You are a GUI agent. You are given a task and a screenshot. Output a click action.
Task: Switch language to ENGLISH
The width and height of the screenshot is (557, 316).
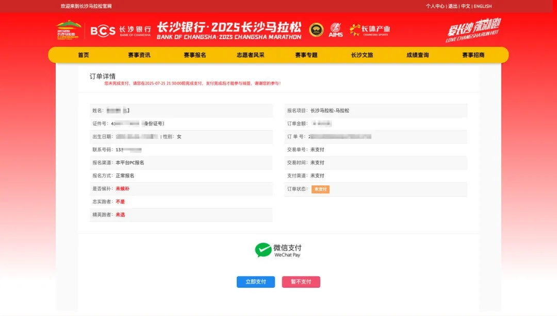[x=483, y=6]
